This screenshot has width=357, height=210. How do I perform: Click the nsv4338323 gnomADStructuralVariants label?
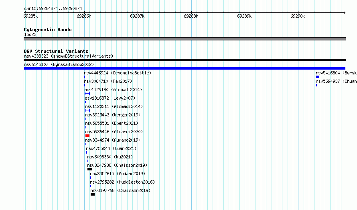point(69,56)
